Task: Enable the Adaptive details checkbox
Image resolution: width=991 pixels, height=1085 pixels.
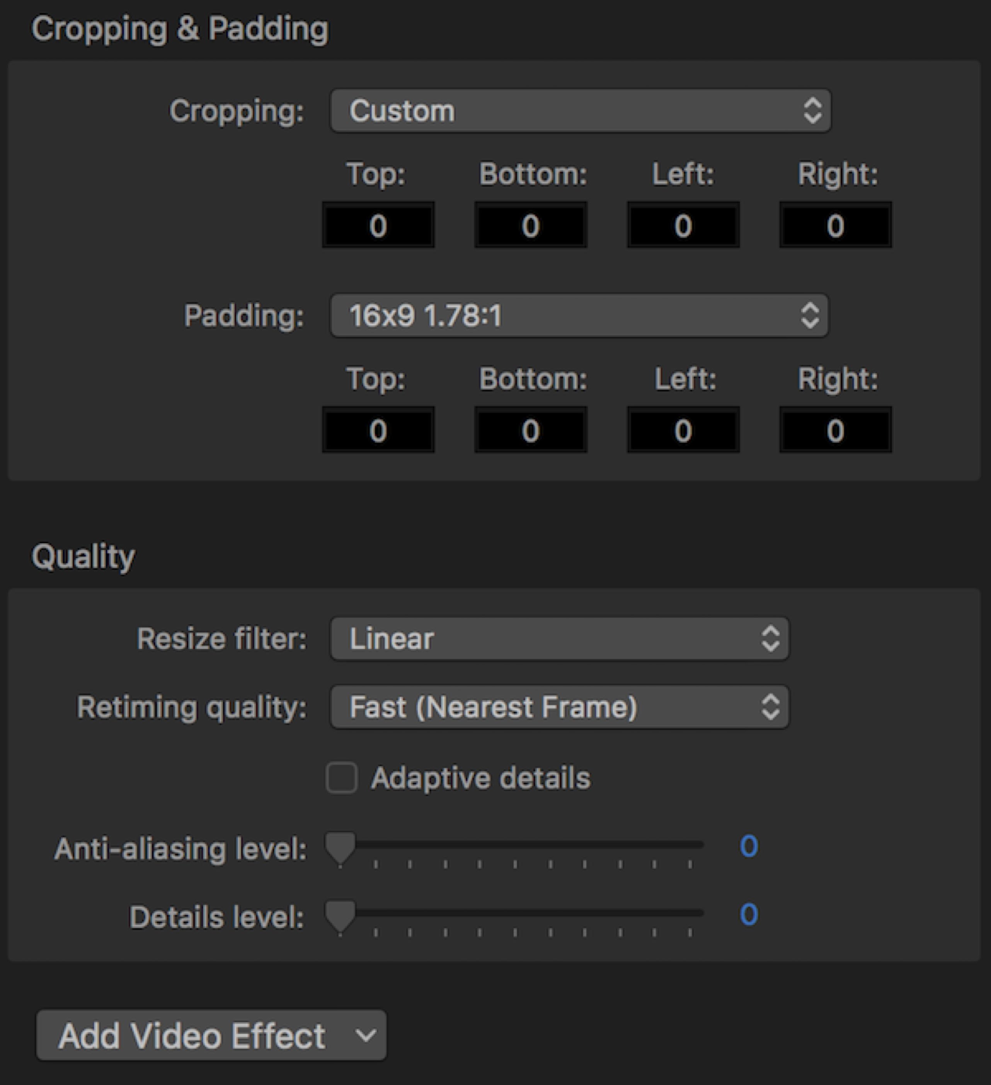Action: click(341, 778)
